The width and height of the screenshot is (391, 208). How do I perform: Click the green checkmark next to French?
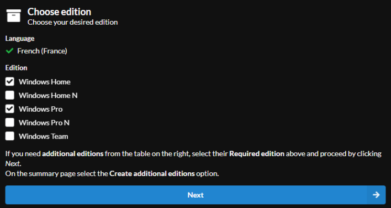(10, 51)
